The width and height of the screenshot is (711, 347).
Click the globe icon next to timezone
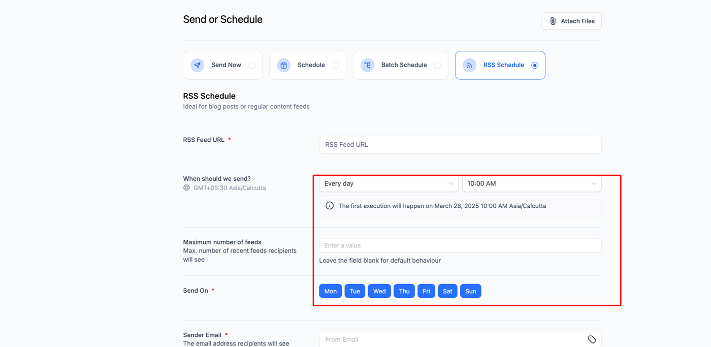187,188
